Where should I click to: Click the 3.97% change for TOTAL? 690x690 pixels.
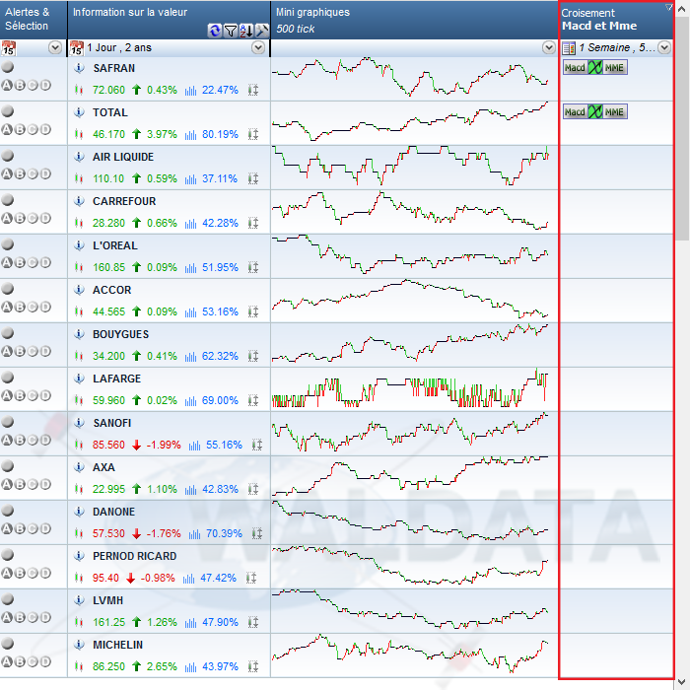coord(162,134)
